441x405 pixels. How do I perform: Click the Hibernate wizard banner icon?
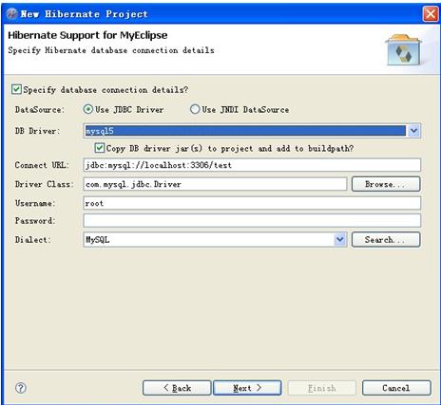tap(403, 50)
